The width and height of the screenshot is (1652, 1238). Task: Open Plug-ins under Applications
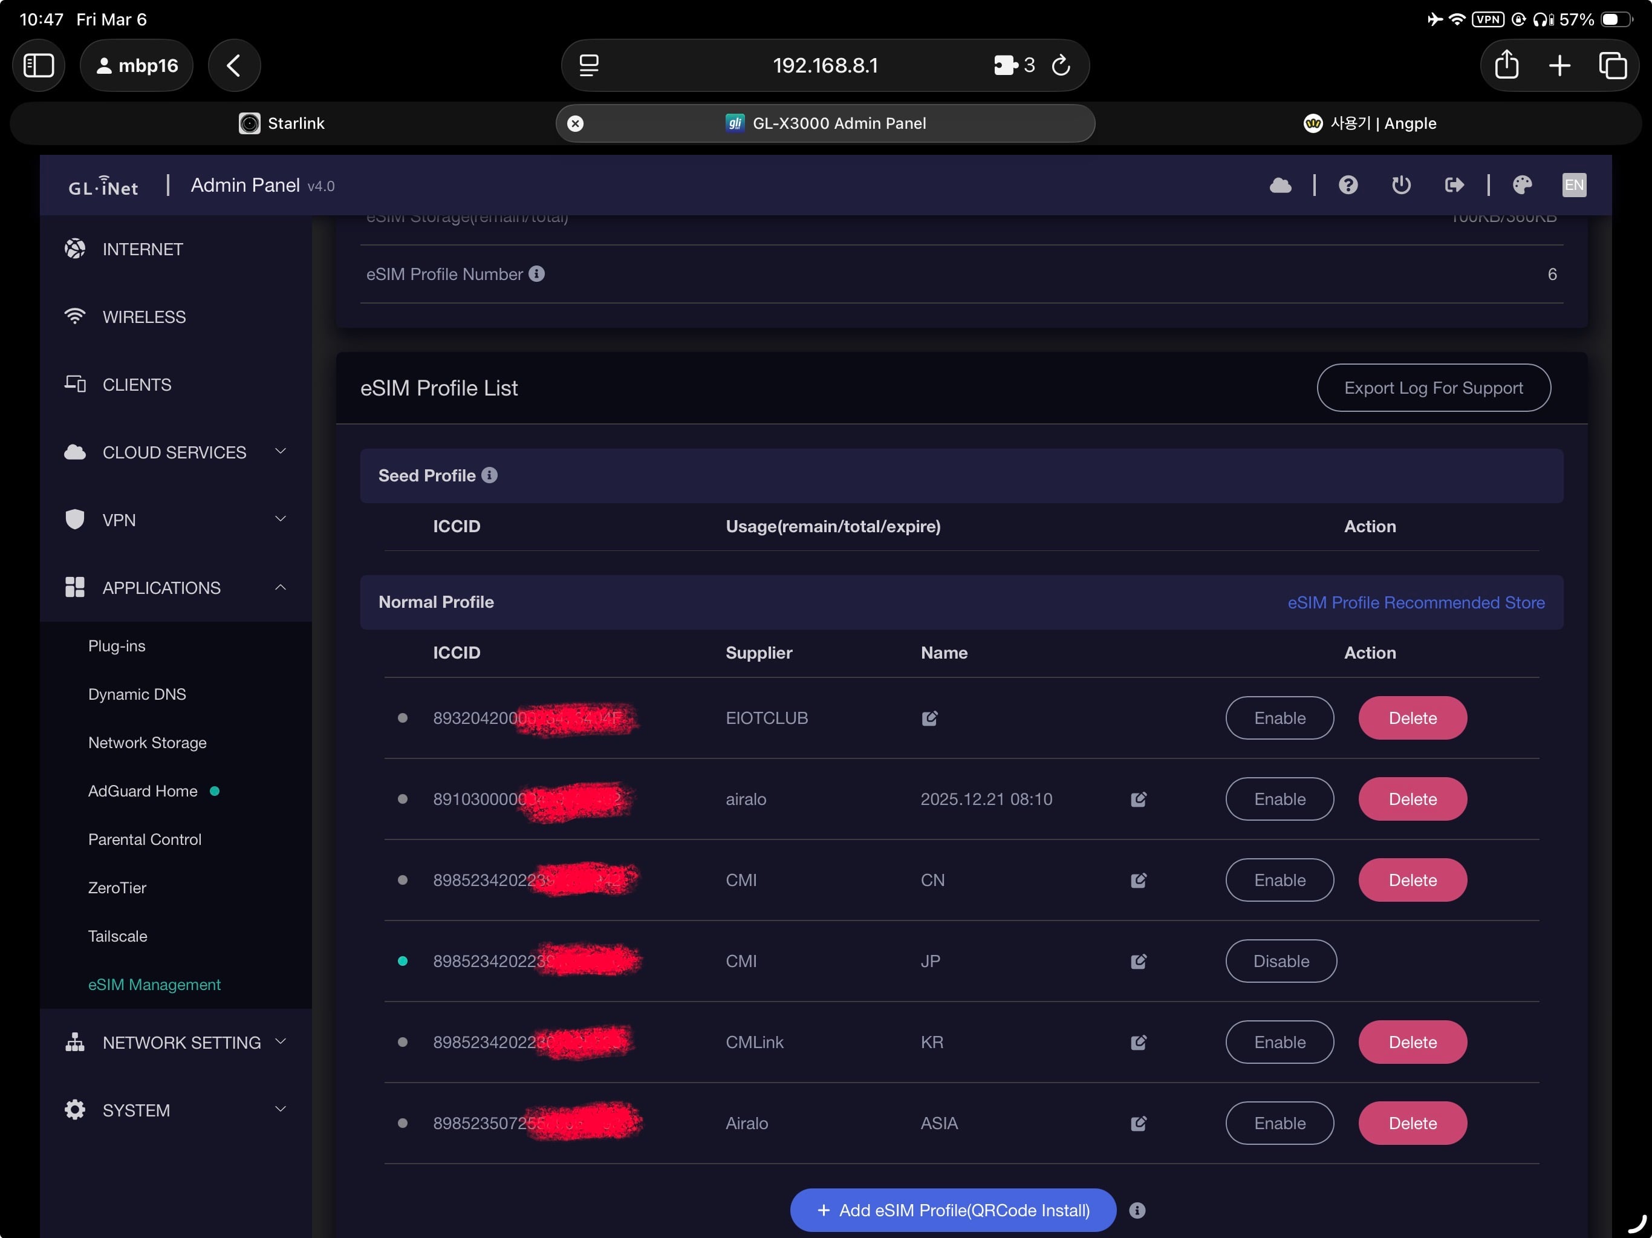pyautogui.click(x=117, y=645)
